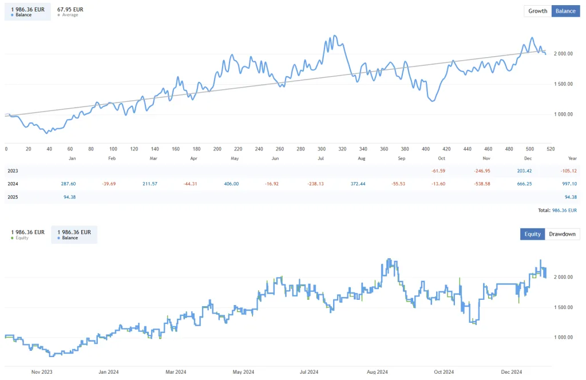Click the gray dot next to 67.95 EUR Average
Image resolution: width=586 pixels, height=380 pixels.
tap(58, 14)
